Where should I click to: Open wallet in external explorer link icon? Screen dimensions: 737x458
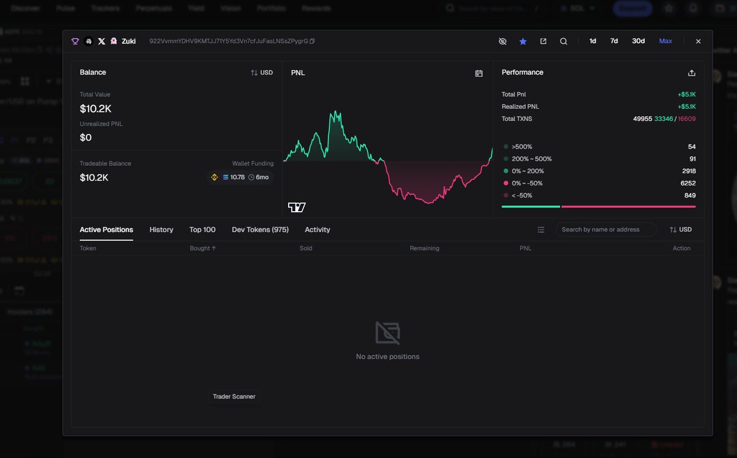(x=543, y=41)
